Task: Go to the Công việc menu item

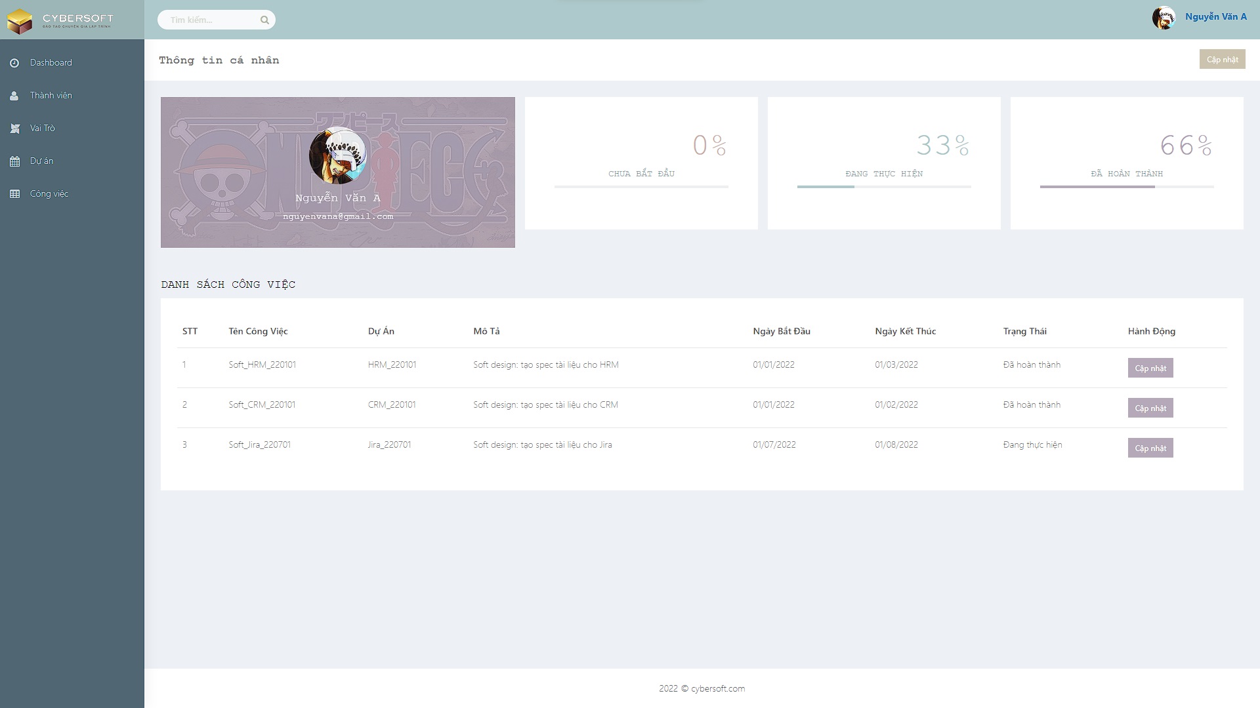Action: tap(49, 194)
